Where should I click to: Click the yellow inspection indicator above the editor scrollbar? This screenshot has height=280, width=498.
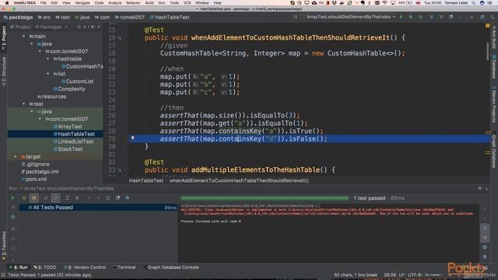click(x=488, y=26)
